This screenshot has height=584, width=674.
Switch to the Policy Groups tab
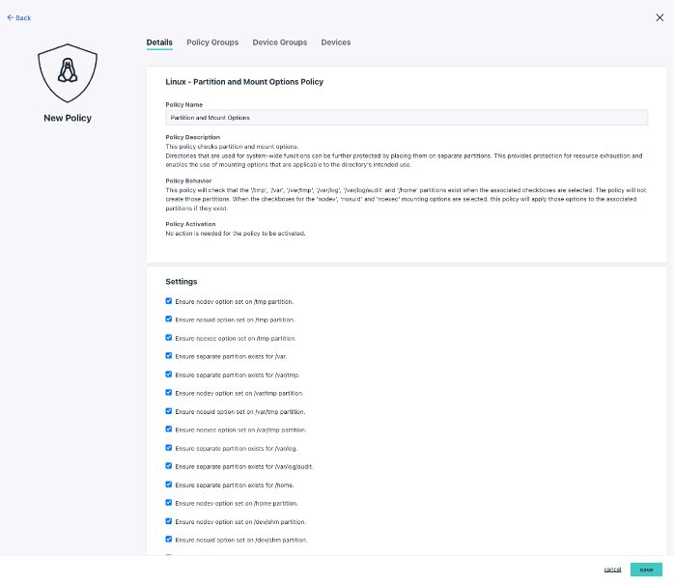tap(212, 42)
